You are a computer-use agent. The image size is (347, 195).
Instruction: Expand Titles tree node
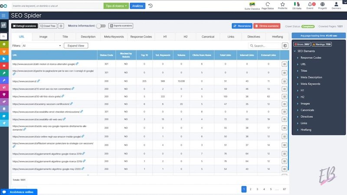click(x=298, y=71)
